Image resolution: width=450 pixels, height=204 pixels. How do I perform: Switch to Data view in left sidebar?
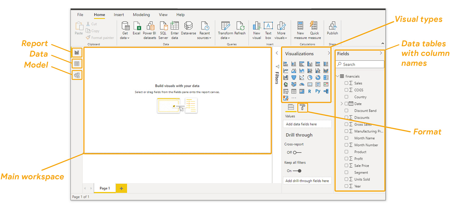coord(77,64)
